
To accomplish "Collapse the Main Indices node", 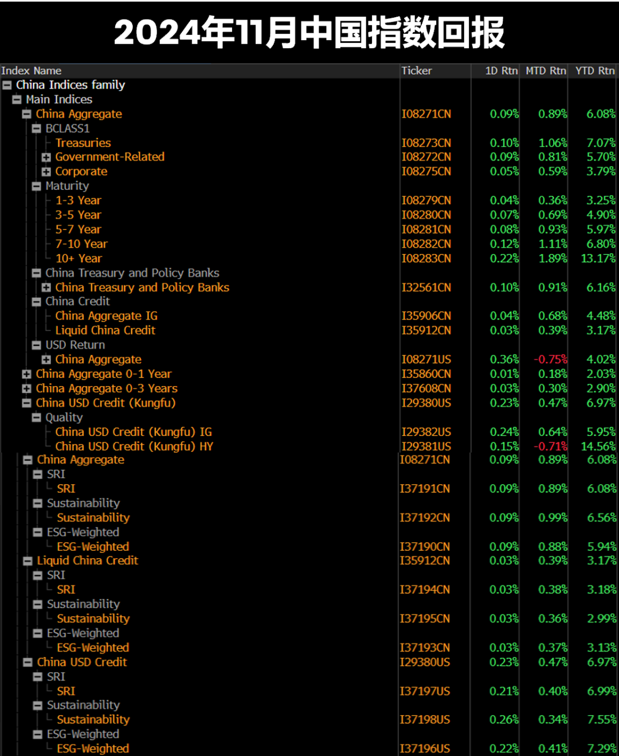I will (x=17, y=99).
